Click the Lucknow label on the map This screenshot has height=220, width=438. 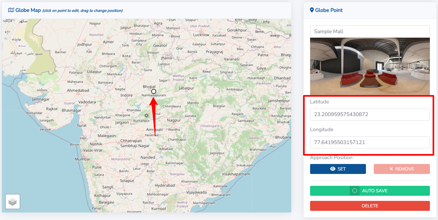201,35
